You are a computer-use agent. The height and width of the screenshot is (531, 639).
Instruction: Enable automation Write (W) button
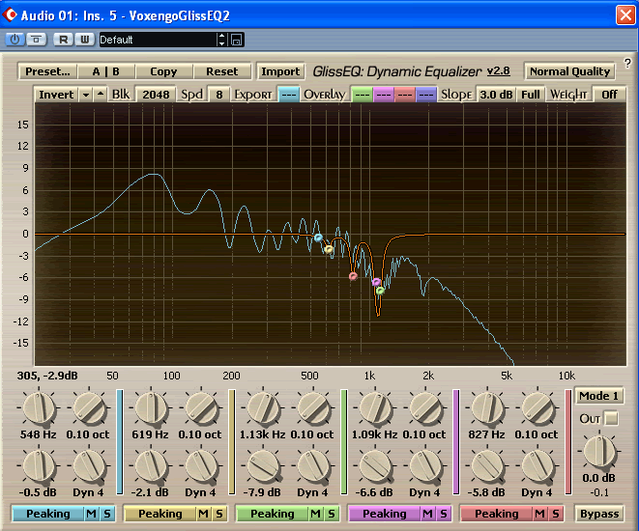(85, 40)
